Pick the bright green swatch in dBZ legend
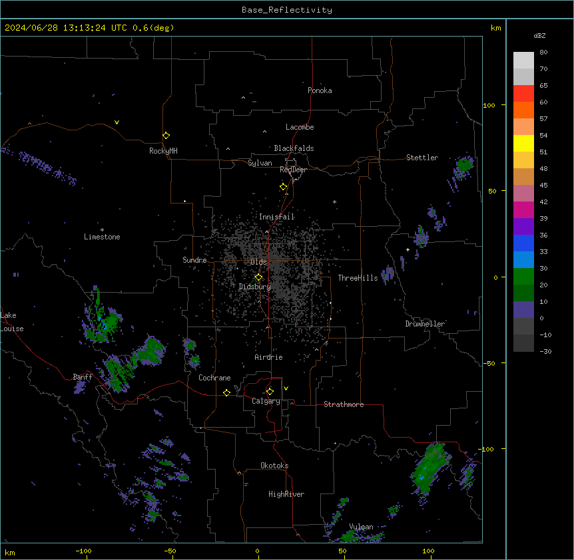Viewport: 574px width, 560px height. pyautogui.click(x=523, y=277)
